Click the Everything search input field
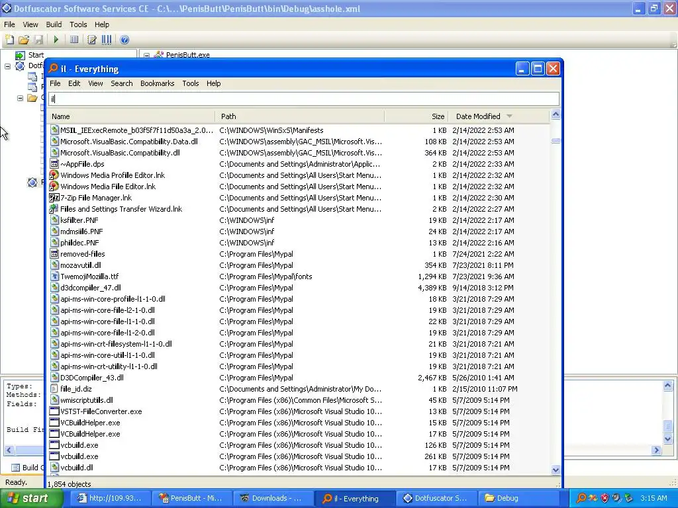 point(303,99)
